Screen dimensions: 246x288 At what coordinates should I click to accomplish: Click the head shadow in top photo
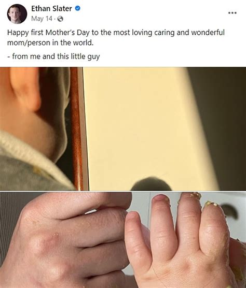(x=151, y=184)
